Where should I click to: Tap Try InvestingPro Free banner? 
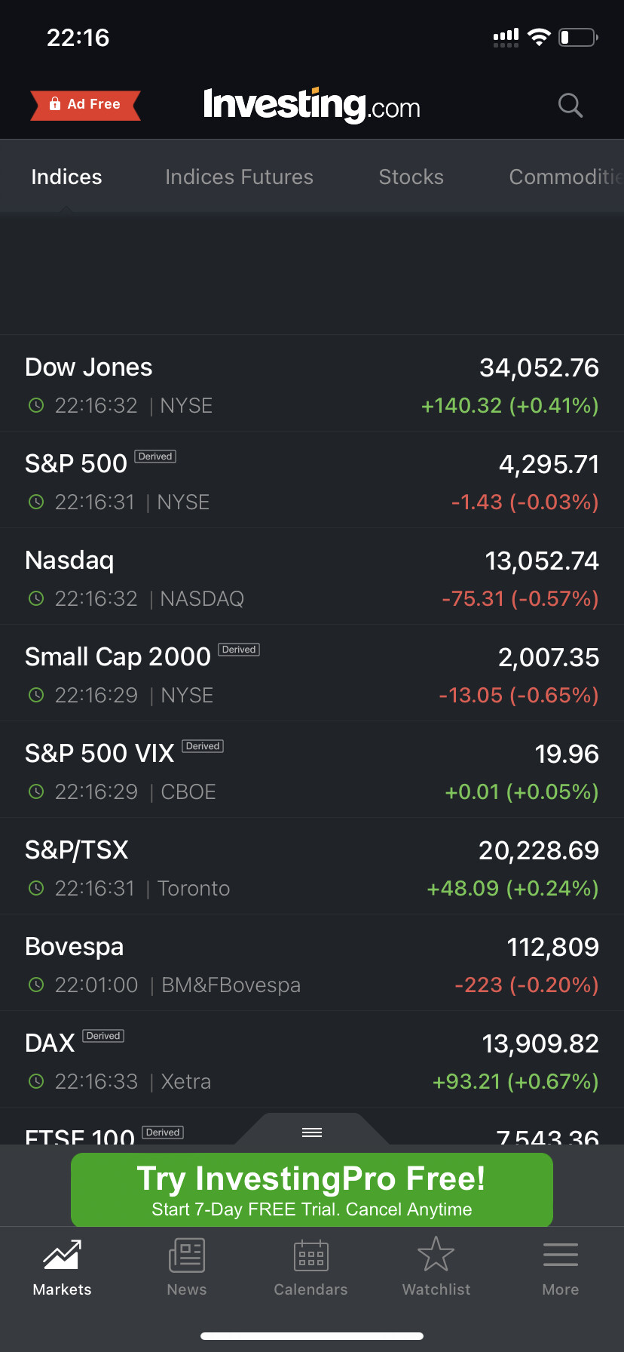(x=312, y=1190)
